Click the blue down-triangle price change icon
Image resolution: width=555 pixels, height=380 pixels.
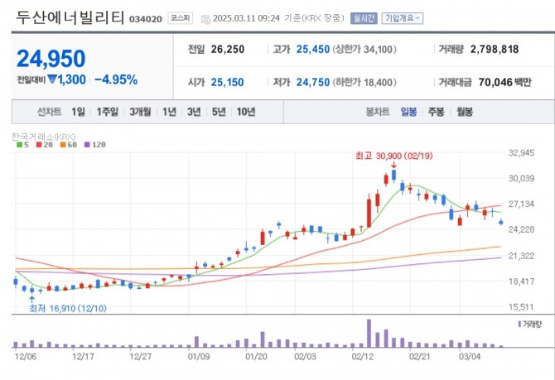click(x=51, y=79)
